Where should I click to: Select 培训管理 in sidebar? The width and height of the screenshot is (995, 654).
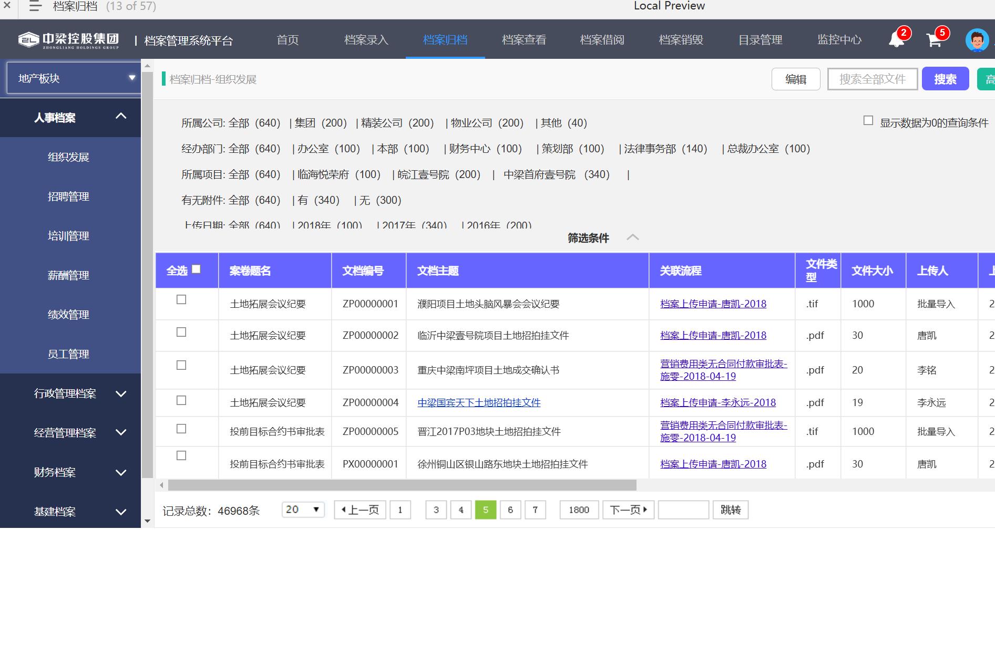[x=68, y=236]
